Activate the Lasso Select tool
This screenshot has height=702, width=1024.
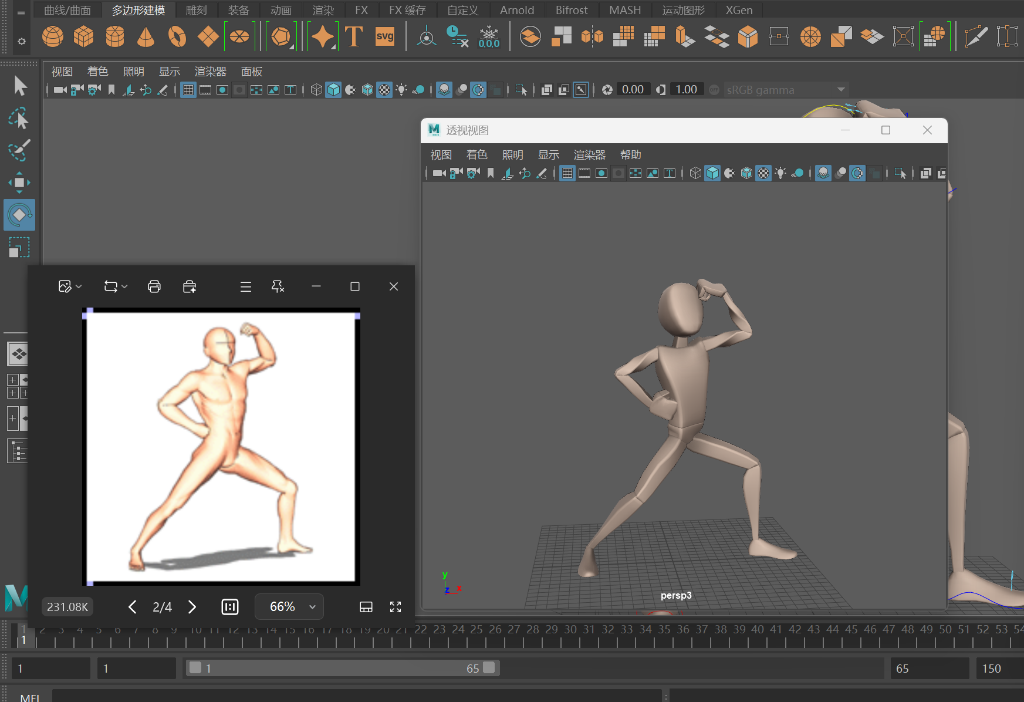19,119
